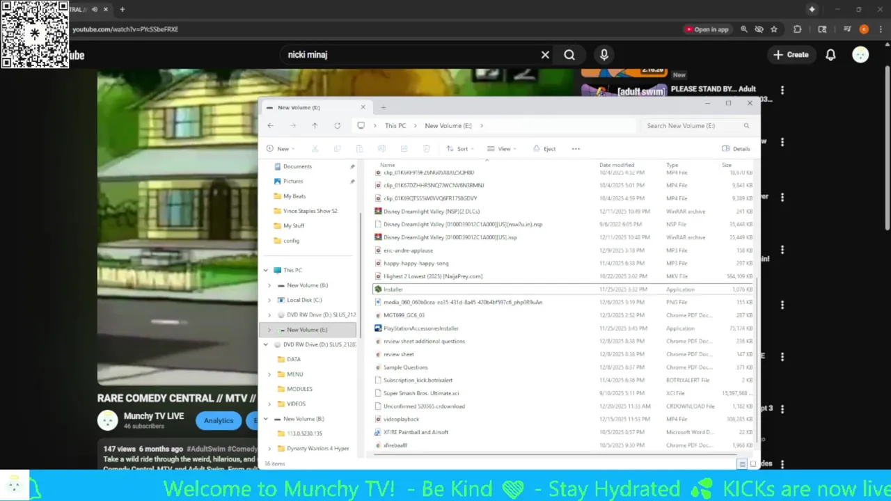891x501 pixels.
Task: Open YouTube notifications bell
Action: tap(830, 55)
